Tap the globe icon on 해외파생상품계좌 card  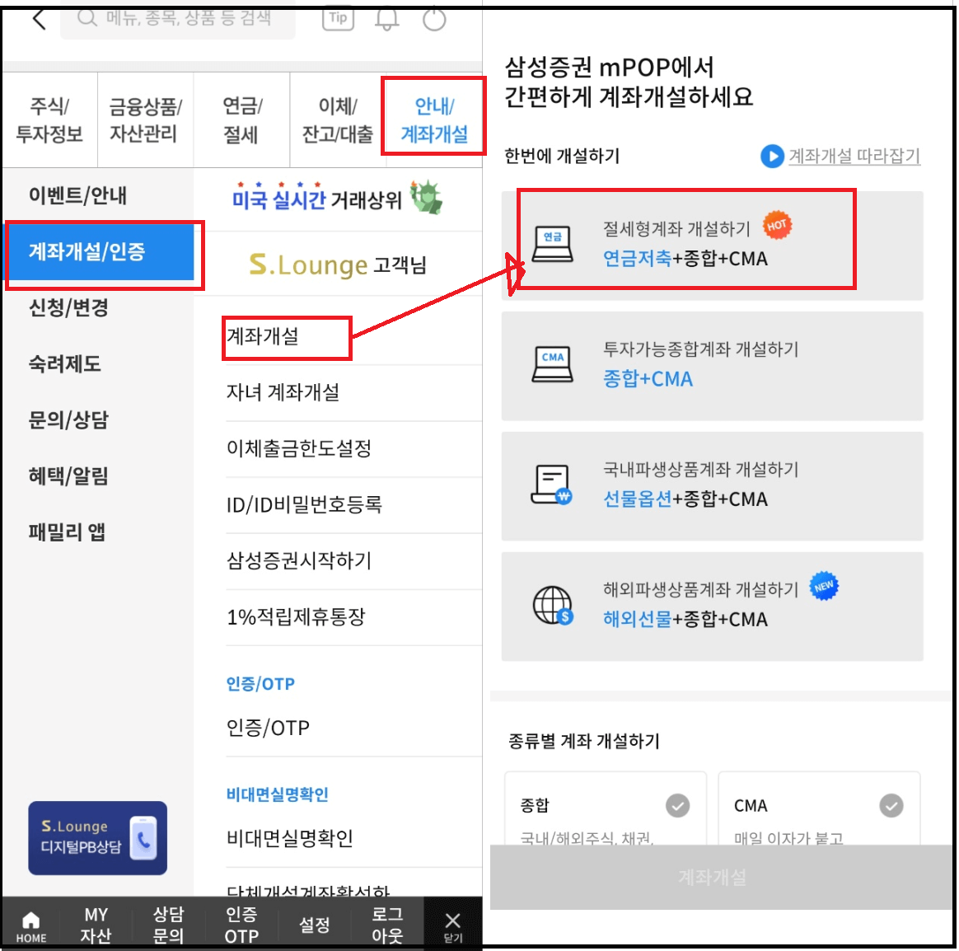click(x=554, y=606)
